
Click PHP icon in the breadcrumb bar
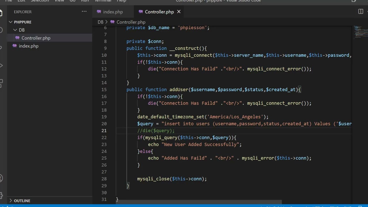coord(112,22)
